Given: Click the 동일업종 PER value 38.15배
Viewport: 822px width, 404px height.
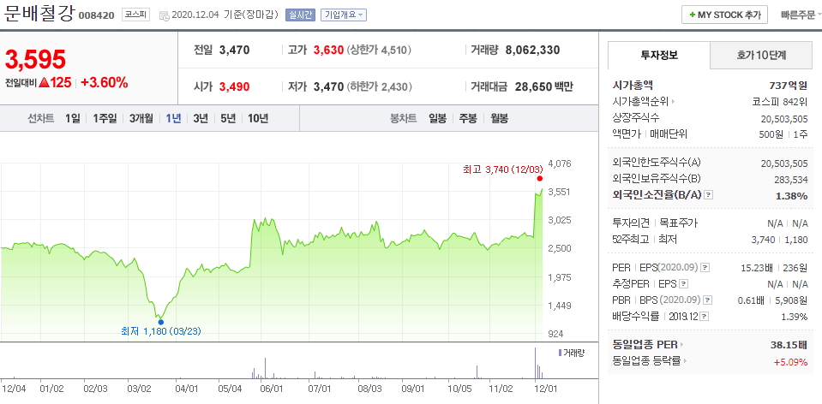Looking at the screenshot, I should click(789, 345).
